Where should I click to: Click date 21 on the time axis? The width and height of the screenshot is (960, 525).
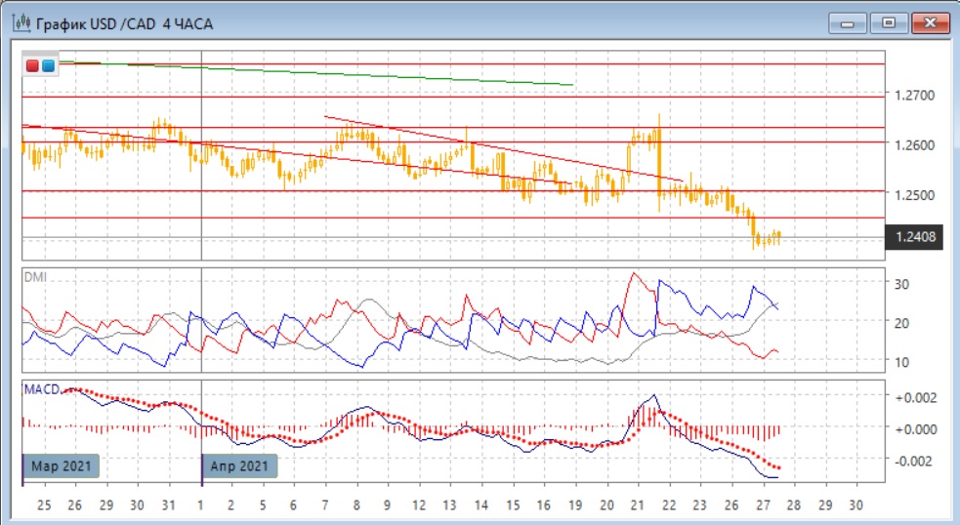tap(637, 505)
